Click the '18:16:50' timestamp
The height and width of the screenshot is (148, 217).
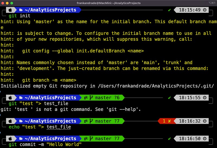[x=190, y=139]
